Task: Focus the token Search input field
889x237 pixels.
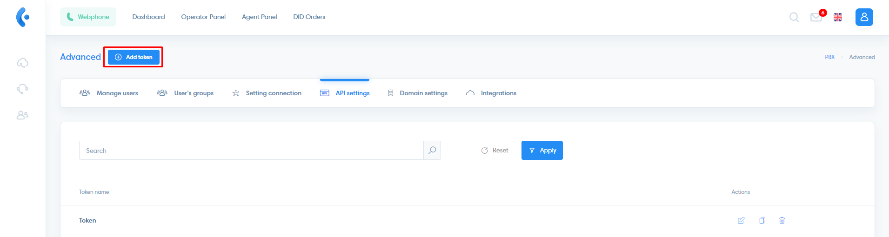Action: 251,151
